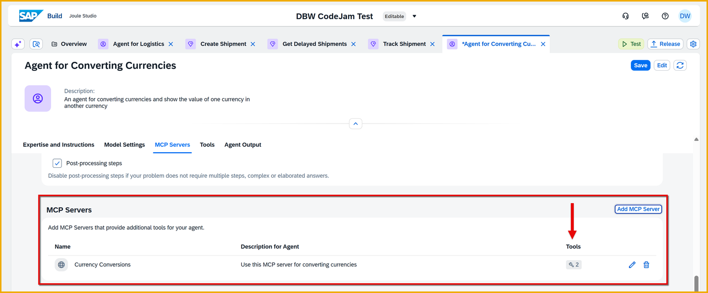
Task: Click the Test button
Action: click(631, 44)
